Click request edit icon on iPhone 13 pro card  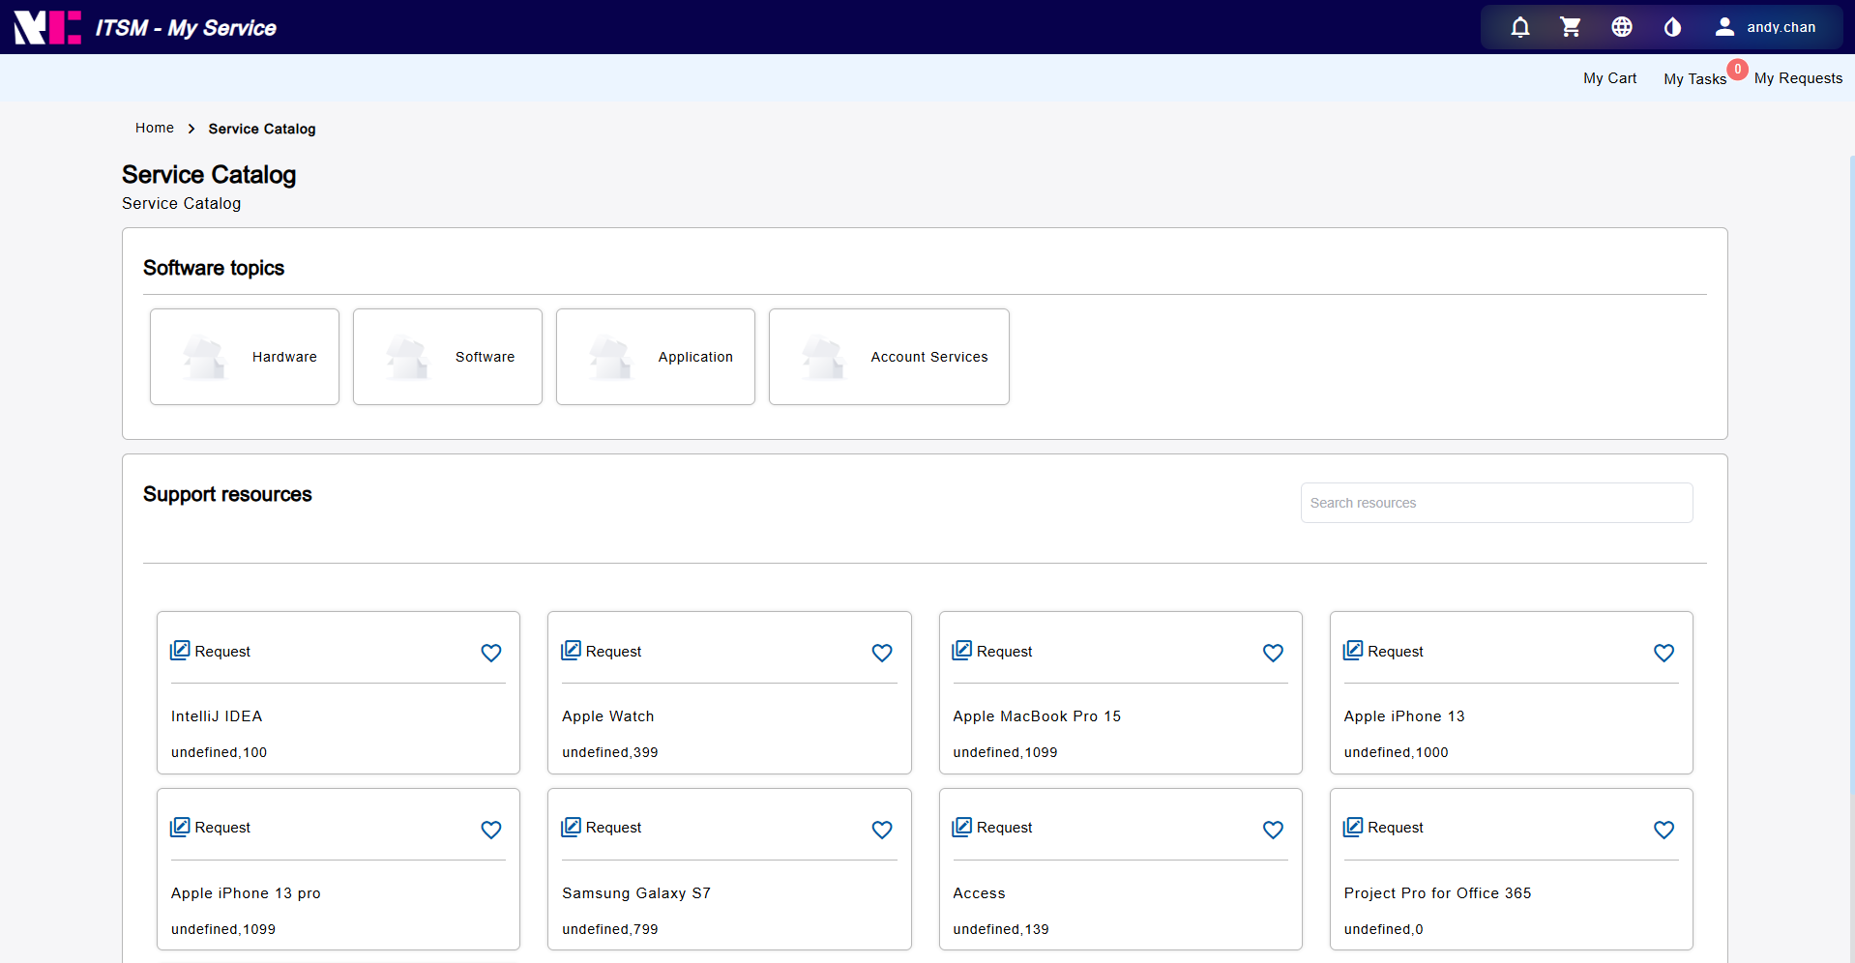[180, 827]
